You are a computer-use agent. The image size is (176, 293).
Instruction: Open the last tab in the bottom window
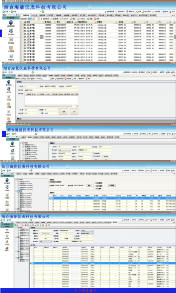(115, 223)
